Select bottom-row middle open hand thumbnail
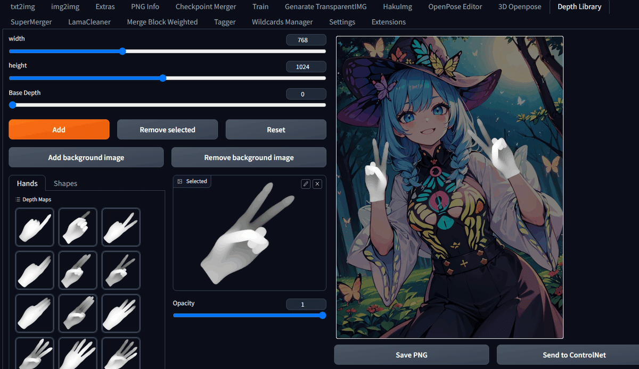 78,353
